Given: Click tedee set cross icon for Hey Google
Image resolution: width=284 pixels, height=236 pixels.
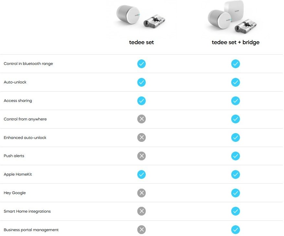Looking at the screenshot, I should [x=142, y=193].
